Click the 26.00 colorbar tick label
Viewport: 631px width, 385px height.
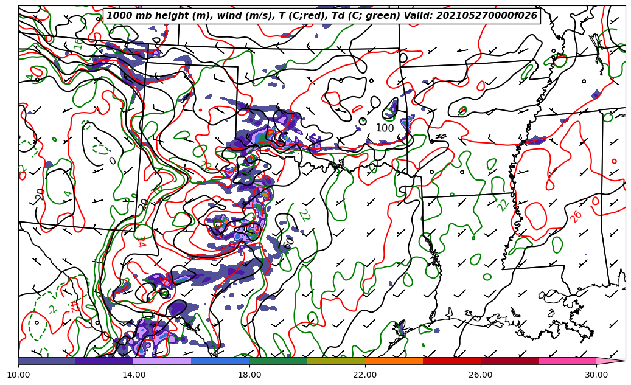(x=481, y=375)
